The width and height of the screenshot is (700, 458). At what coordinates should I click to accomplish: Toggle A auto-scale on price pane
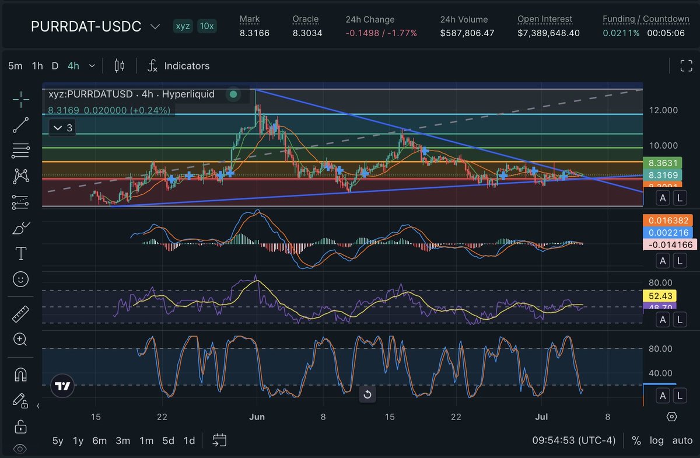pos(663,198)
